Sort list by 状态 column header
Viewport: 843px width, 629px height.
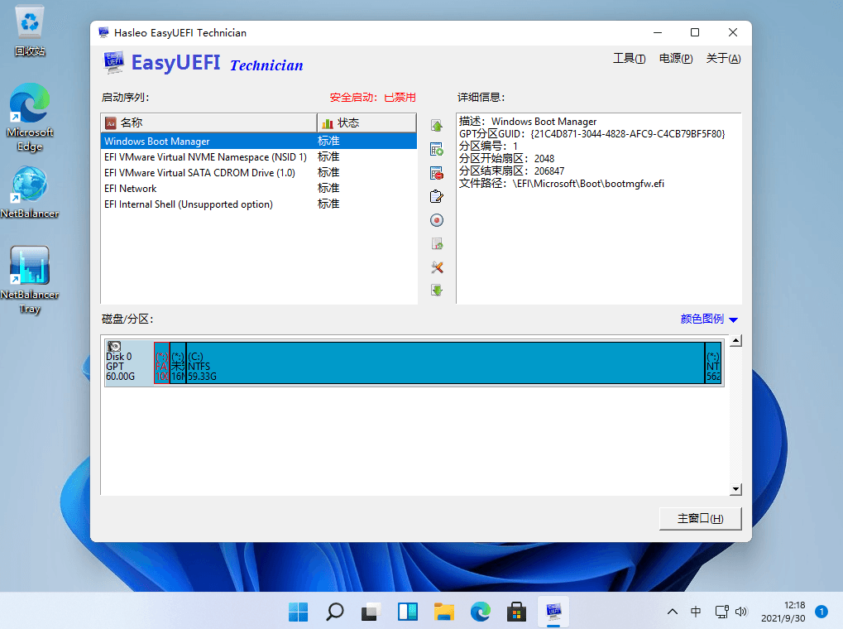(366, 122)
